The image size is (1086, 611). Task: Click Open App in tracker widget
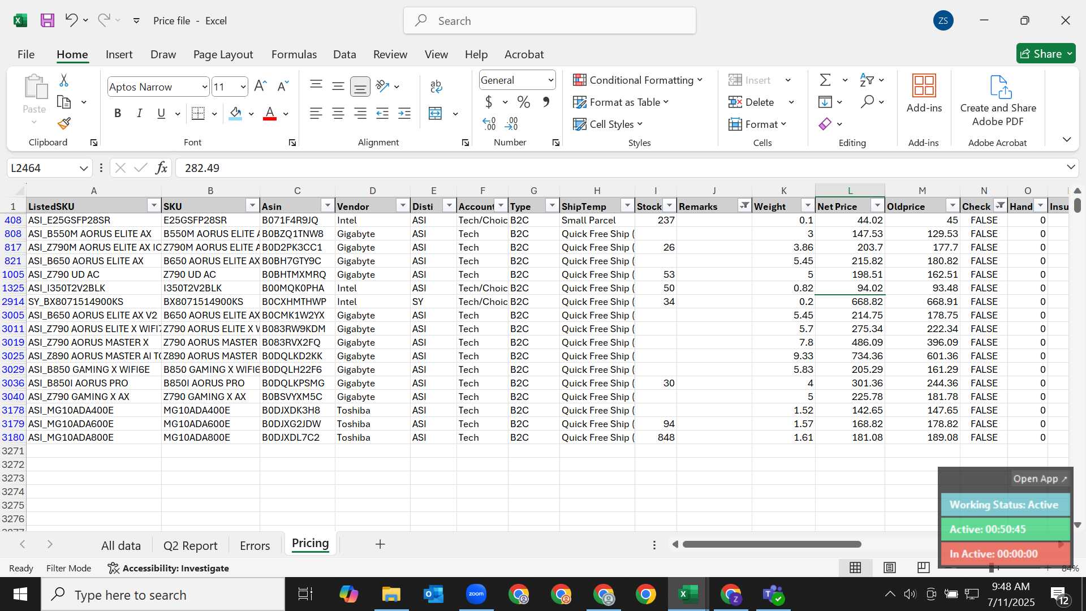pyautogui.click(x=1040, y=479)
